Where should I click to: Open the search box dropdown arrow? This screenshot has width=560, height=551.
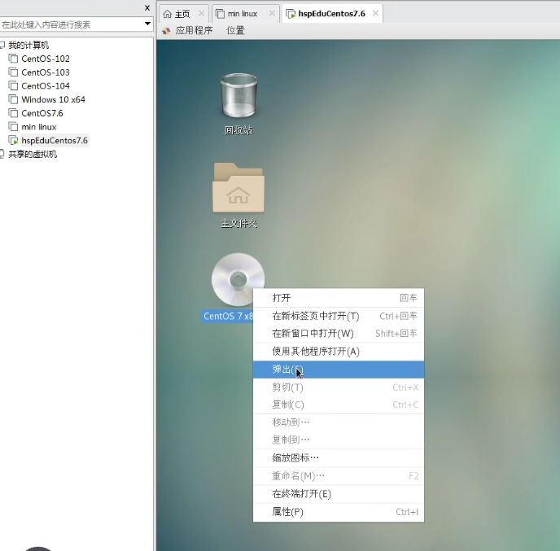tap(147, 24)
